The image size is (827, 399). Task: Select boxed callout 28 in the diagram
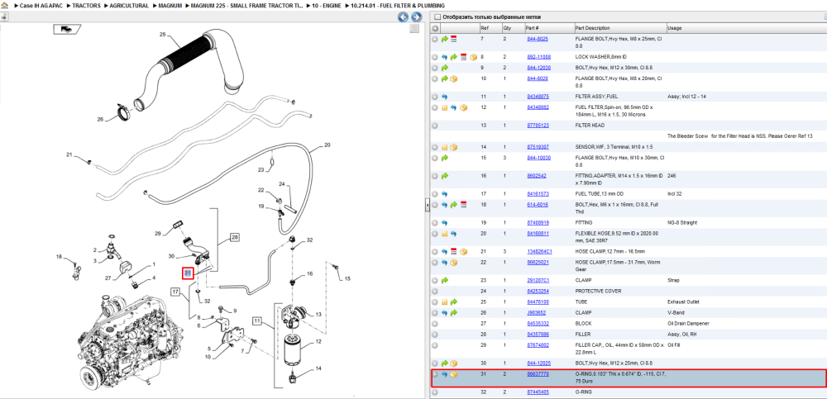pos(234,238)
